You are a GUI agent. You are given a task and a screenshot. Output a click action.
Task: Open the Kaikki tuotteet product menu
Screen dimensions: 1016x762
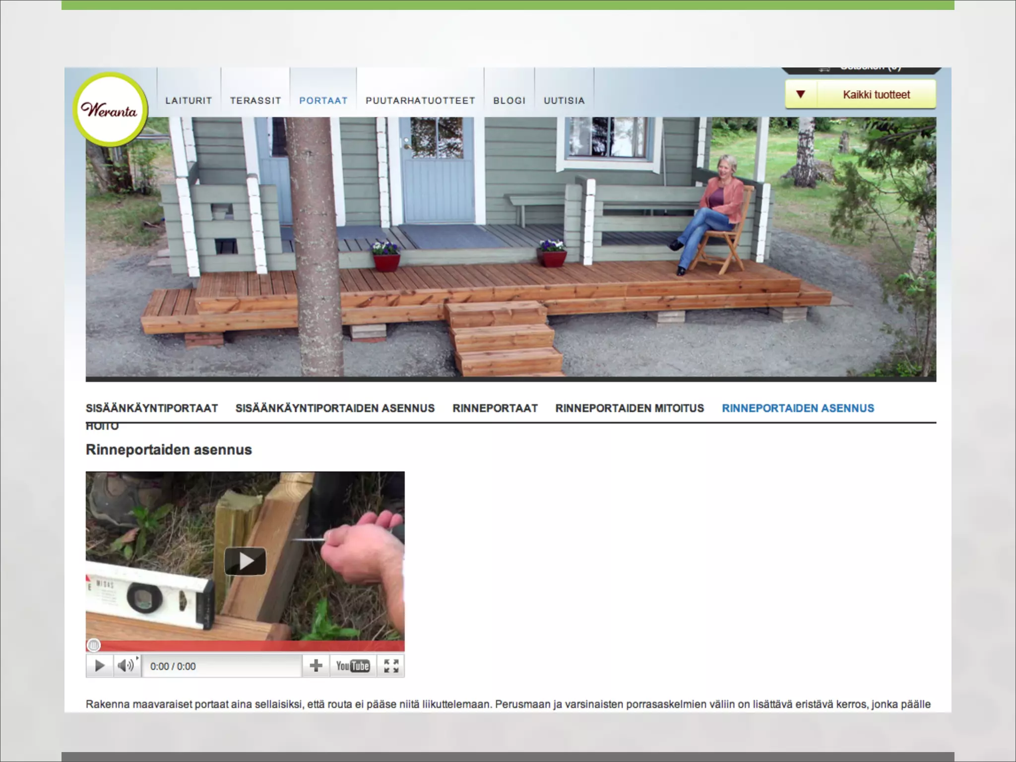876,95
